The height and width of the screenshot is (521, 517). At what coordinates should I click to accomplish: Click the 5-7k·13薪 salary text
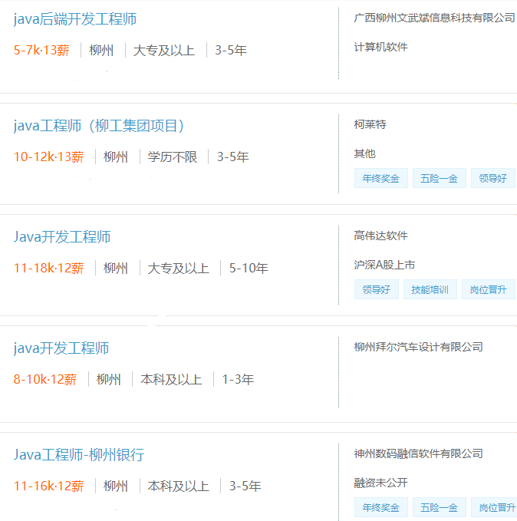click(41, 51)
